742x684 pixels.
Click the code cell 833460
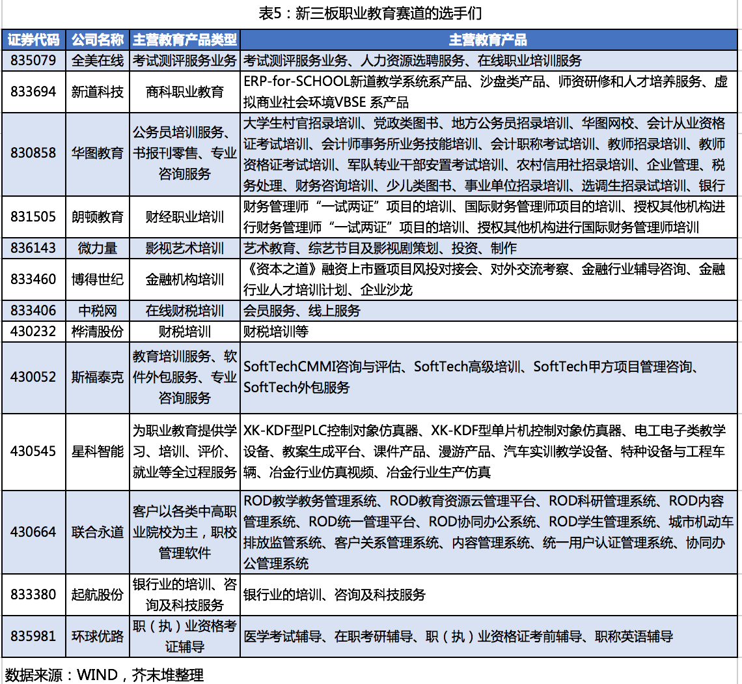click(x=34, y=279)
